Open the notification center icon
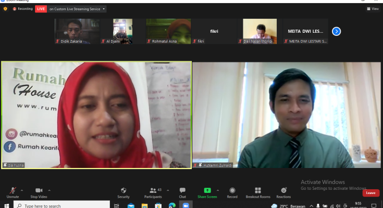 tap(374, 206)
